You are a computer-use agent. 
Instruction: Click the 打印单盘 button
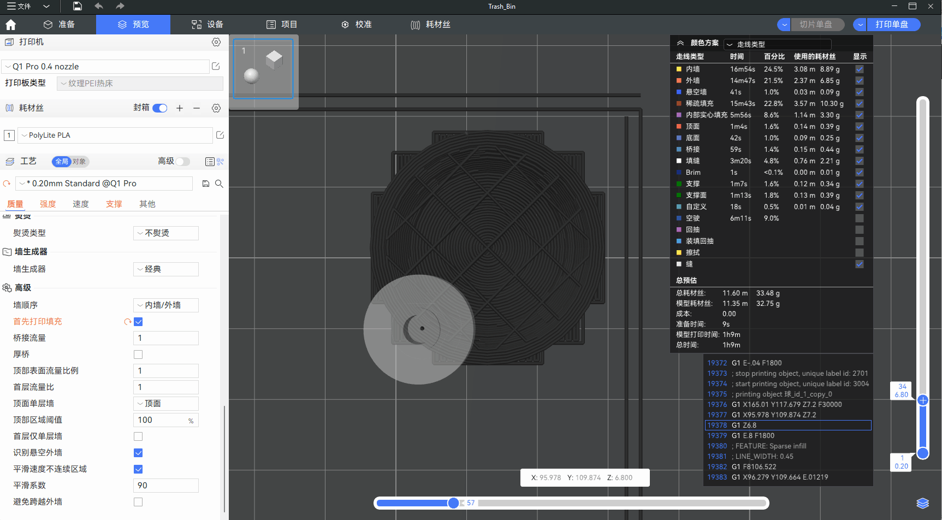point(892,25)
